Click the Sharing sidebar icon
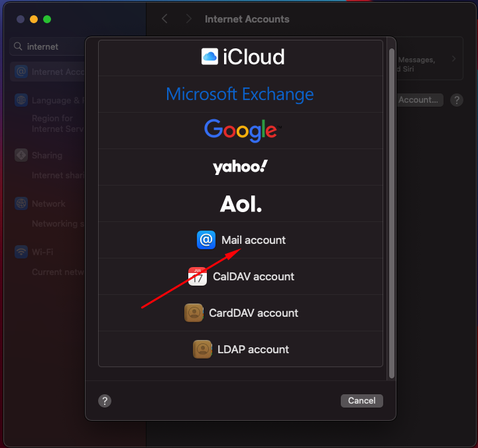Image resolution: width=478 pixels, height=448 pixels. tap(21, 155)
